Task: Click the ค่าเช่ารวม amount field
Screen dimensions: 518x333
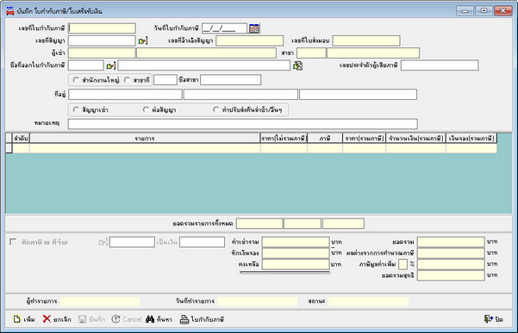Action: click(x=296, y=242)
